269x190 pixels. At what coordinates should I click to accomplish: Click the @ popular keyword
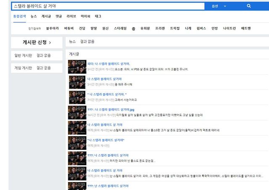(x=133, y=28)
